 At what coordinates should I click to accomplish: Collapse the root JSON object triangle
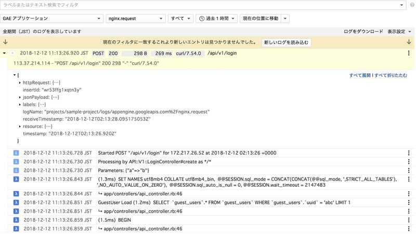[x=15, y=75]
